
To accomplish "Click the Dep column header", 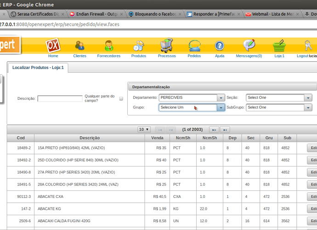I will point(232,138).
